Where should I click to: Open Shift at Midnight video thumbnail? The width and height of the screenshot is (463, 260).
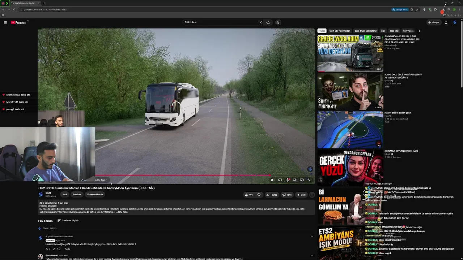(x=350, y=92)
